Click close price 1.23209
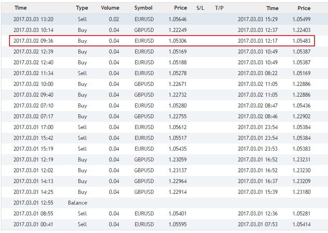Screen dimensions: 328x233 pyautogui.click(x=301, y=181)
